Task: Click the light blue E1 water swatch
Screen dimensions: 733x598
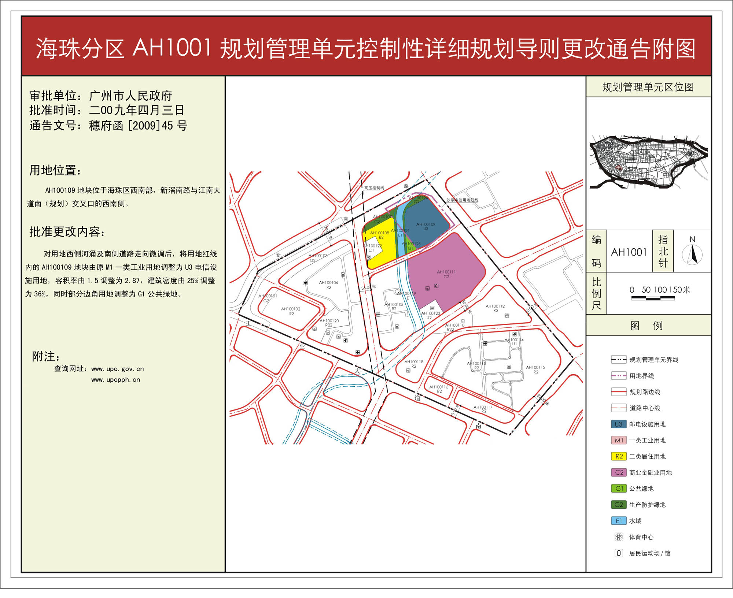Action: click(619, 521)
